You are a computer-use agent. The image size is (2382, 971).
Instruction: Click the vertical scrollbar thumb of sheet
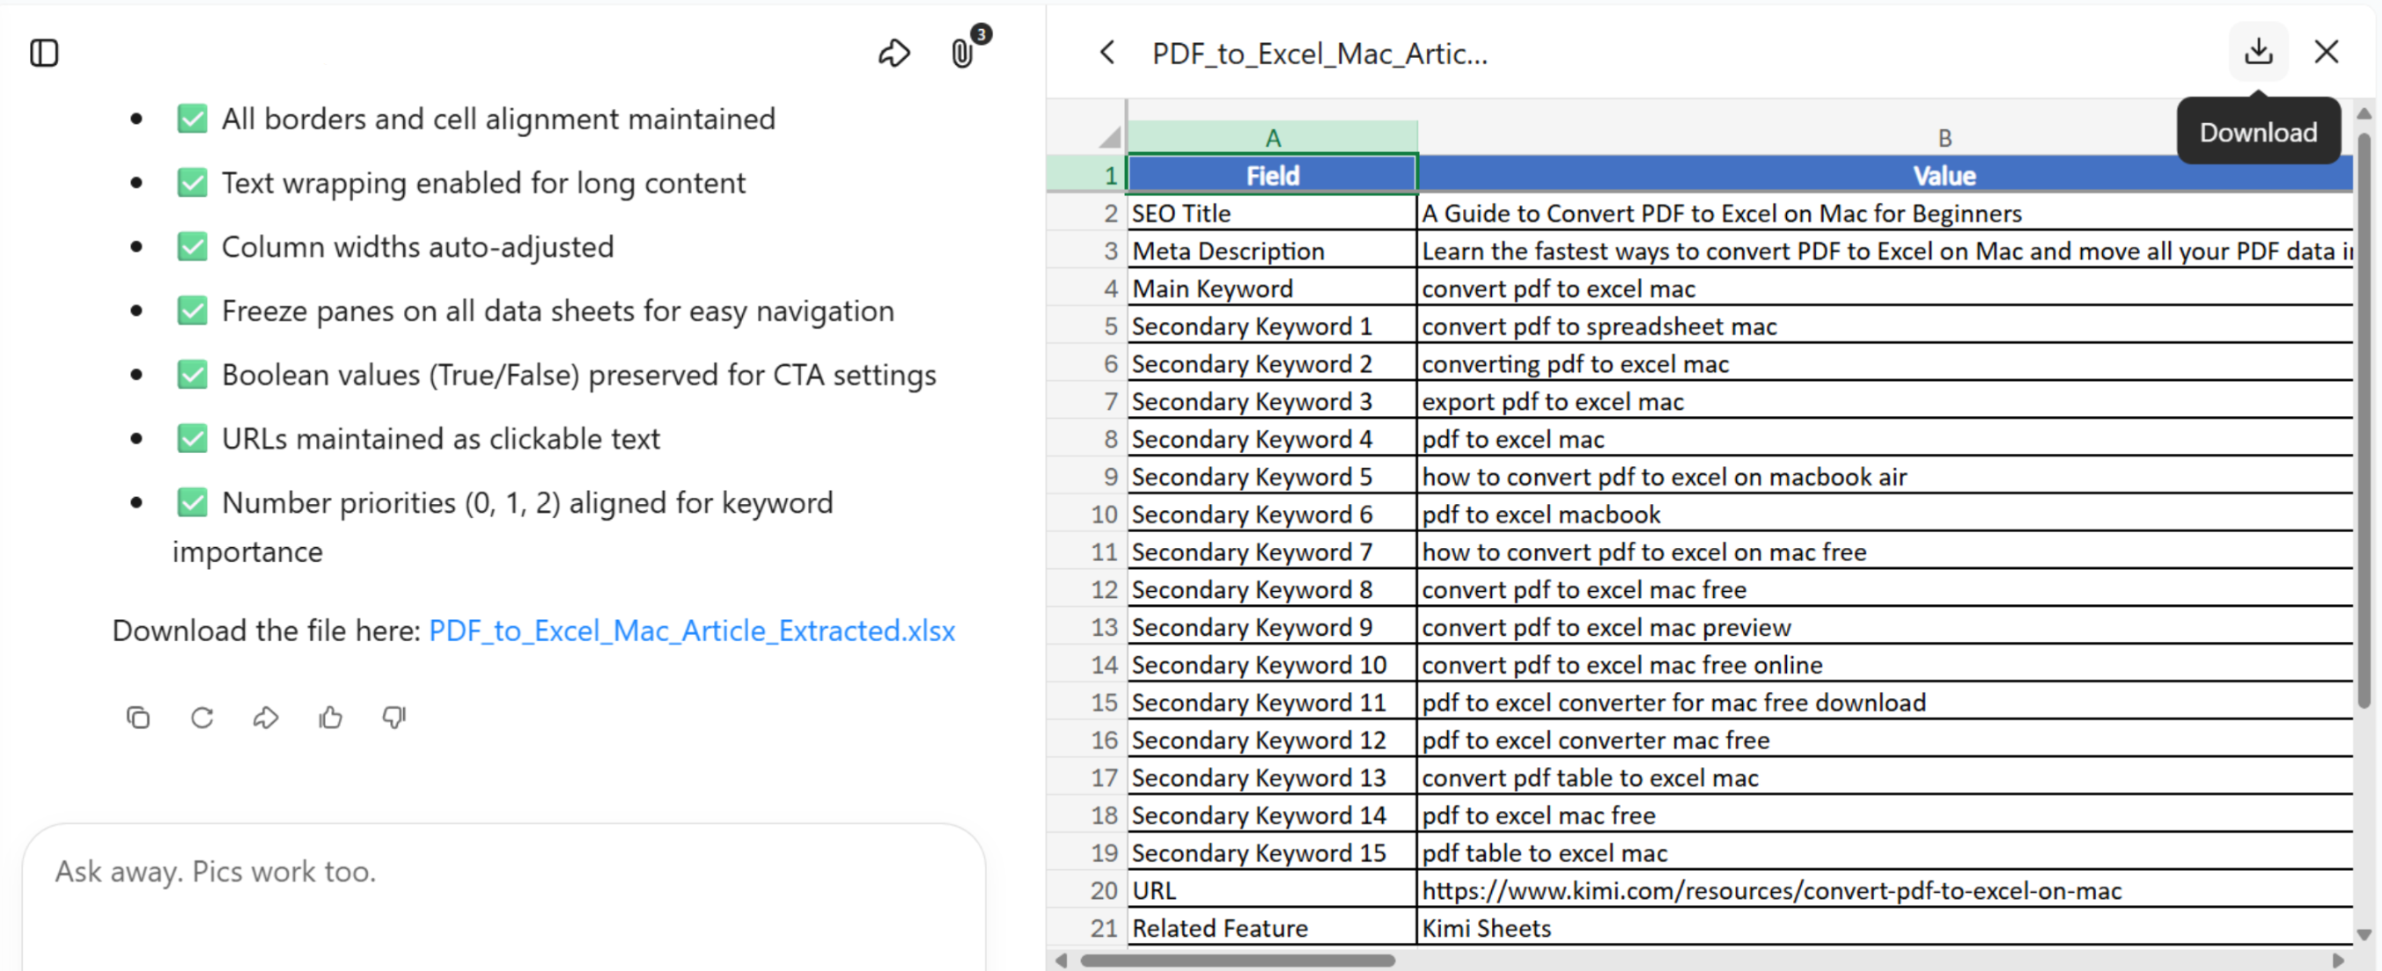[x=2364, y=420]
